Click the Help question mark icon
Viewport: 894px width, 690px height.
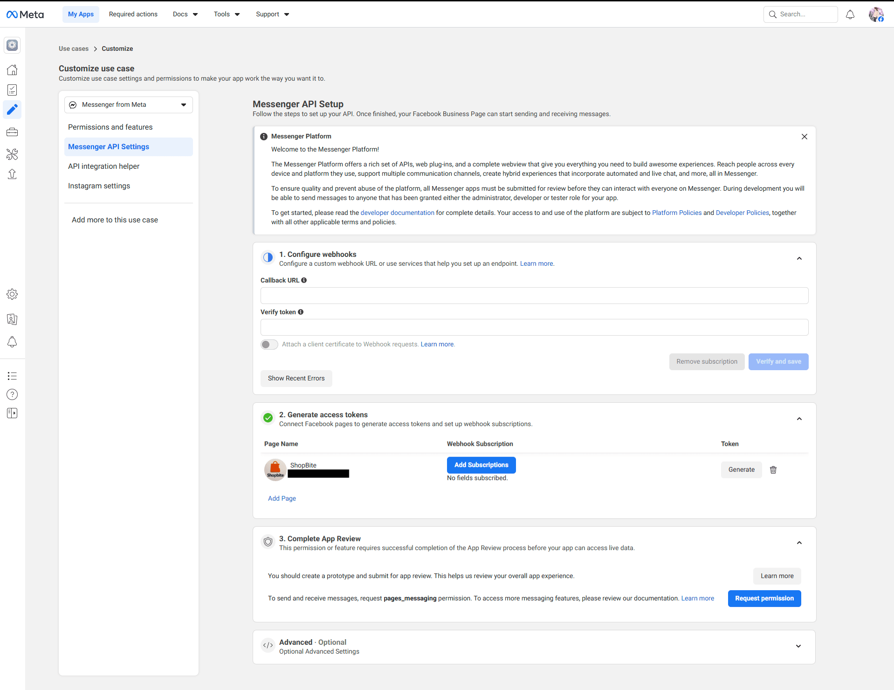click(x=12, y=394)
